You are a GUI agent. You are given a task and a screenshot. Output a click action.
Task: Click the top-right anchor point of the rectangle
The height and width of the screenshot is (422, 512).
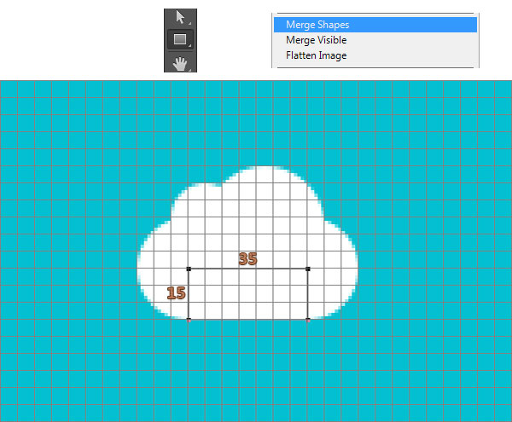(307, 269)
